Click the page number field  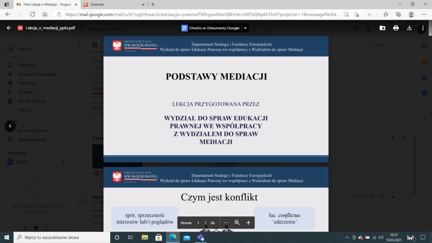coord(198,223)
